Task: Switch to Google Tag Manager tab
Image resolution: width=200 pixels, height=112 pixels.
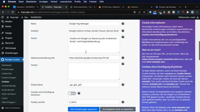Action: pyautogui.click(x=168, y=7)
